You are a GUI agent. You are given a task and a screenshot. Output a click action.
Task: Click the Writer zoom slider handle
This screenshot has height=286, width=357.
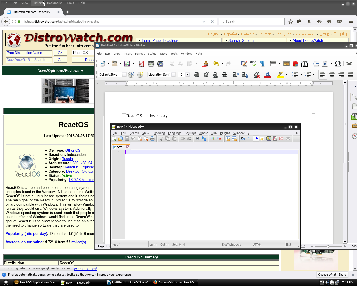[x=328, y=246]
